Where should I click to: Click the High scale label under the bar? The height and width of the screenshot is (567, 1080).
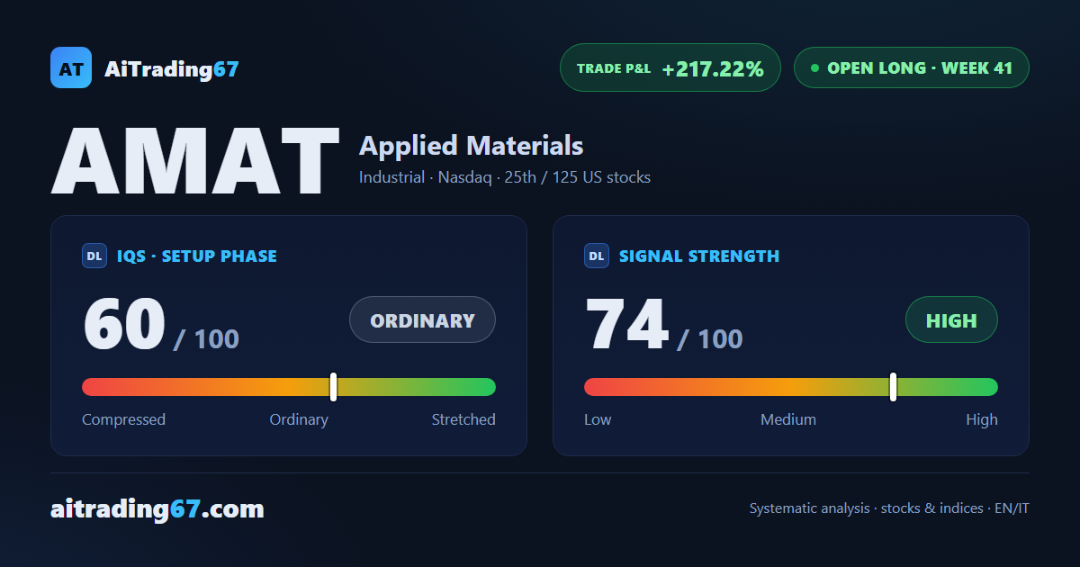tap(982, 419)
